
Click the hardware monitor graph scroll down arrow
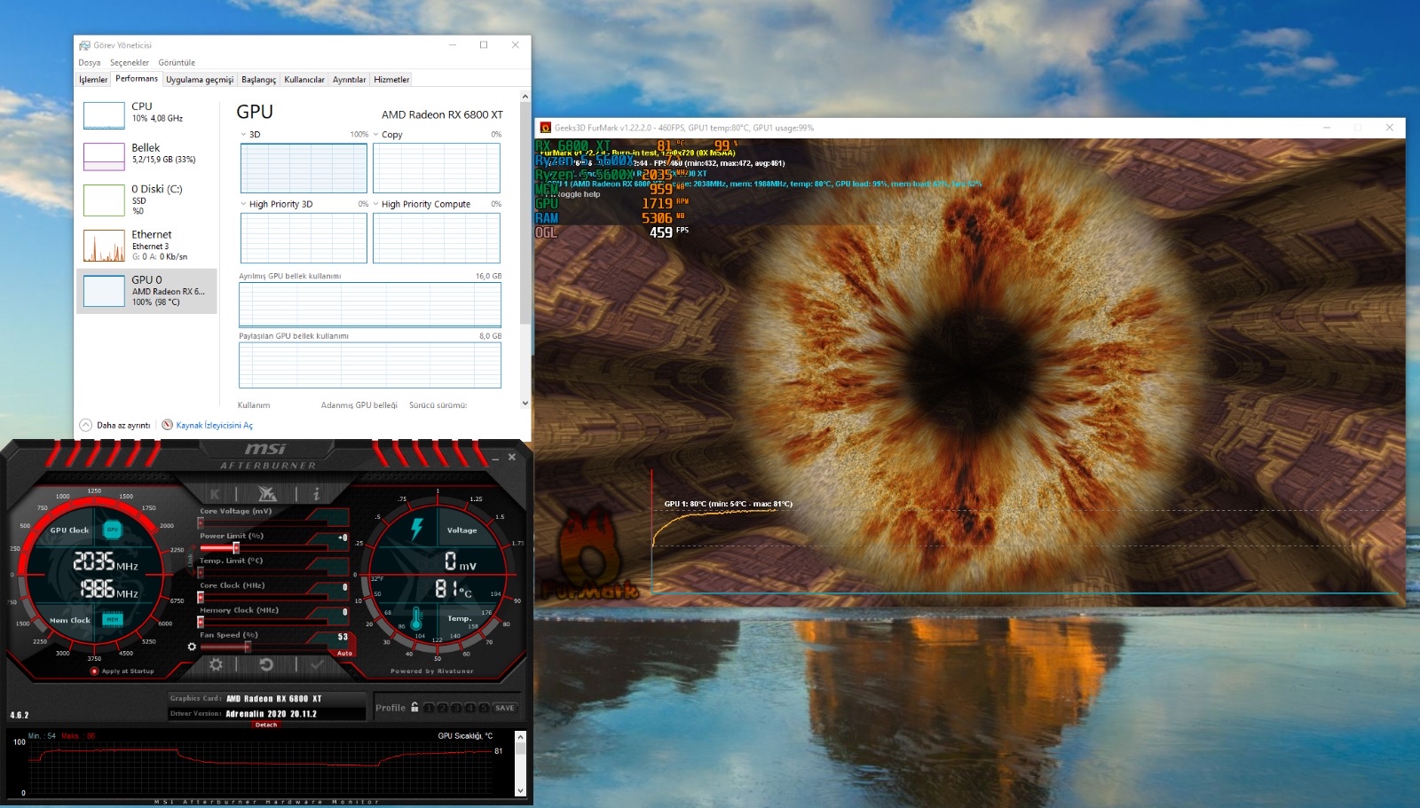point(521,790)
